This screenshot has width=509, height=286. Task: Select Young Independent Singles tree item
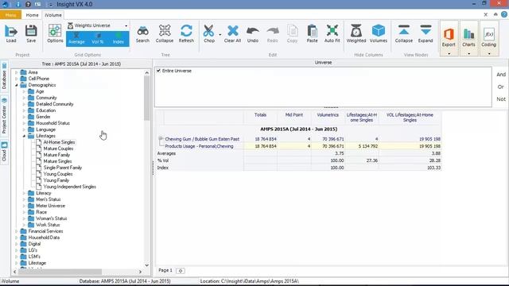point(69,187)
